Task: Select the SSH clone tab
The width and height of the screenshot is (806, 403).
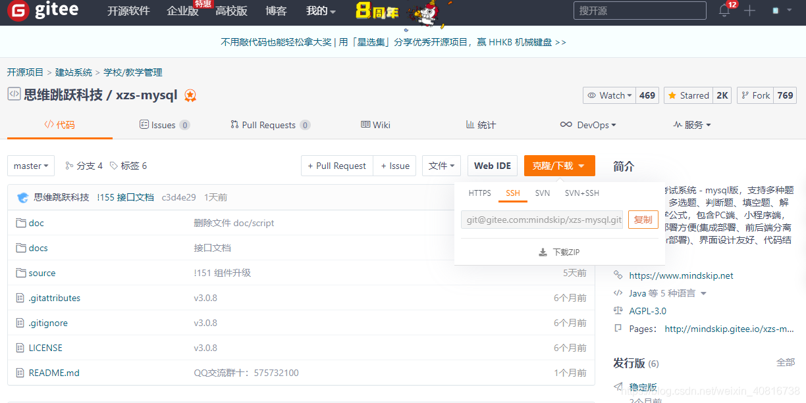Action: click(513, 193)
